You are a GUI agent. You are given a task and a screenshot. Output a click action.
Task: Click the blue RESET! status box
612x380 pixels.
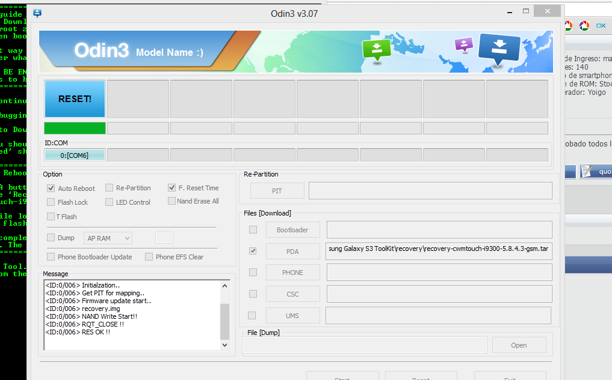[x=75, y=99]
